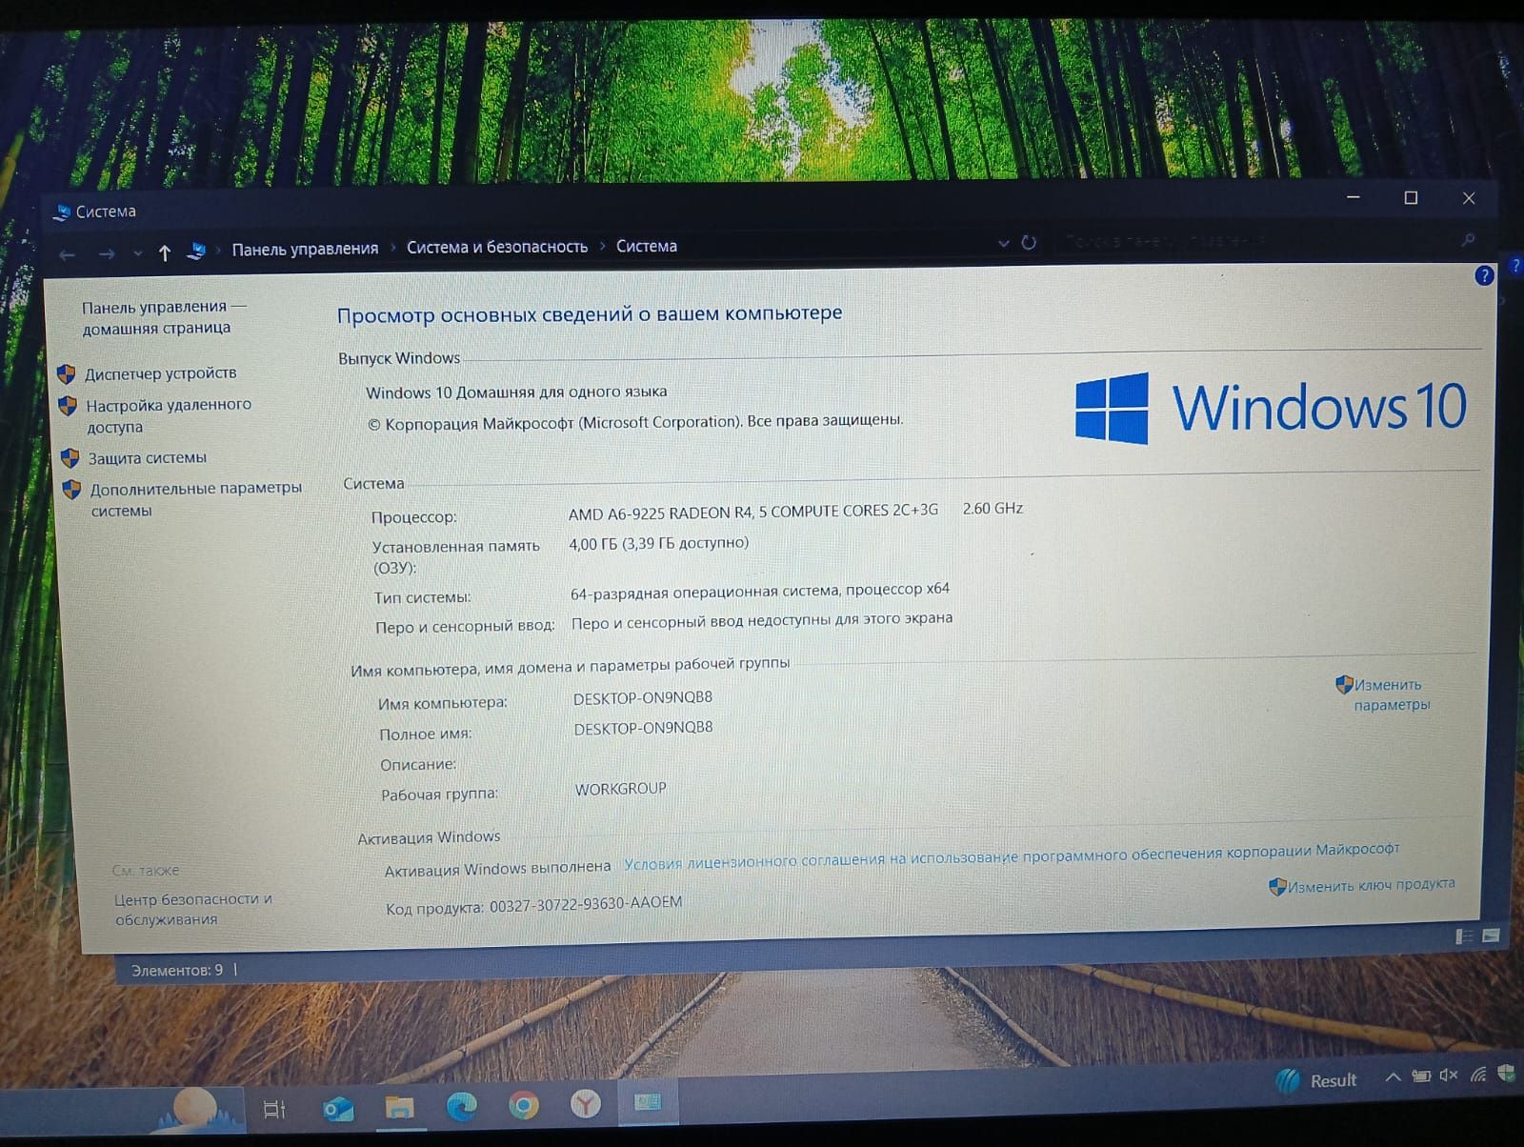Screen dimensions: 1524x1147
Task: Select product code 00327-30722-93630-AAOEM
Action: (586, 903)
